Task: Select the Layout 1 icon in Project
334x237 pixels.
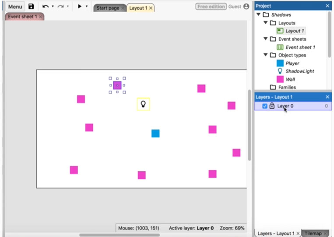Action: 280,31
